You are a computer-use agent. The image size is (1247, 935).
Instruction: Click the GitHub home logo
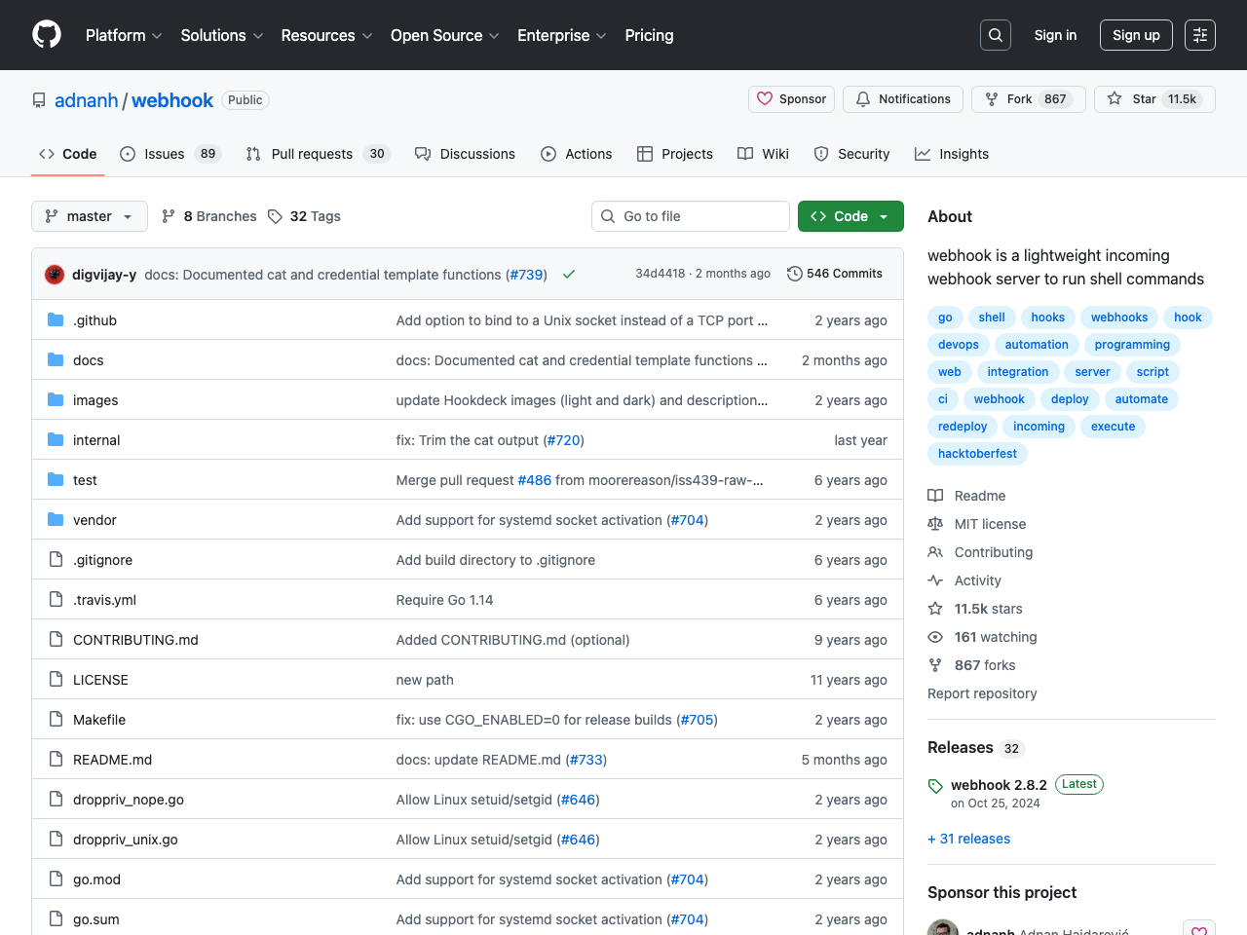click(46, 35)
